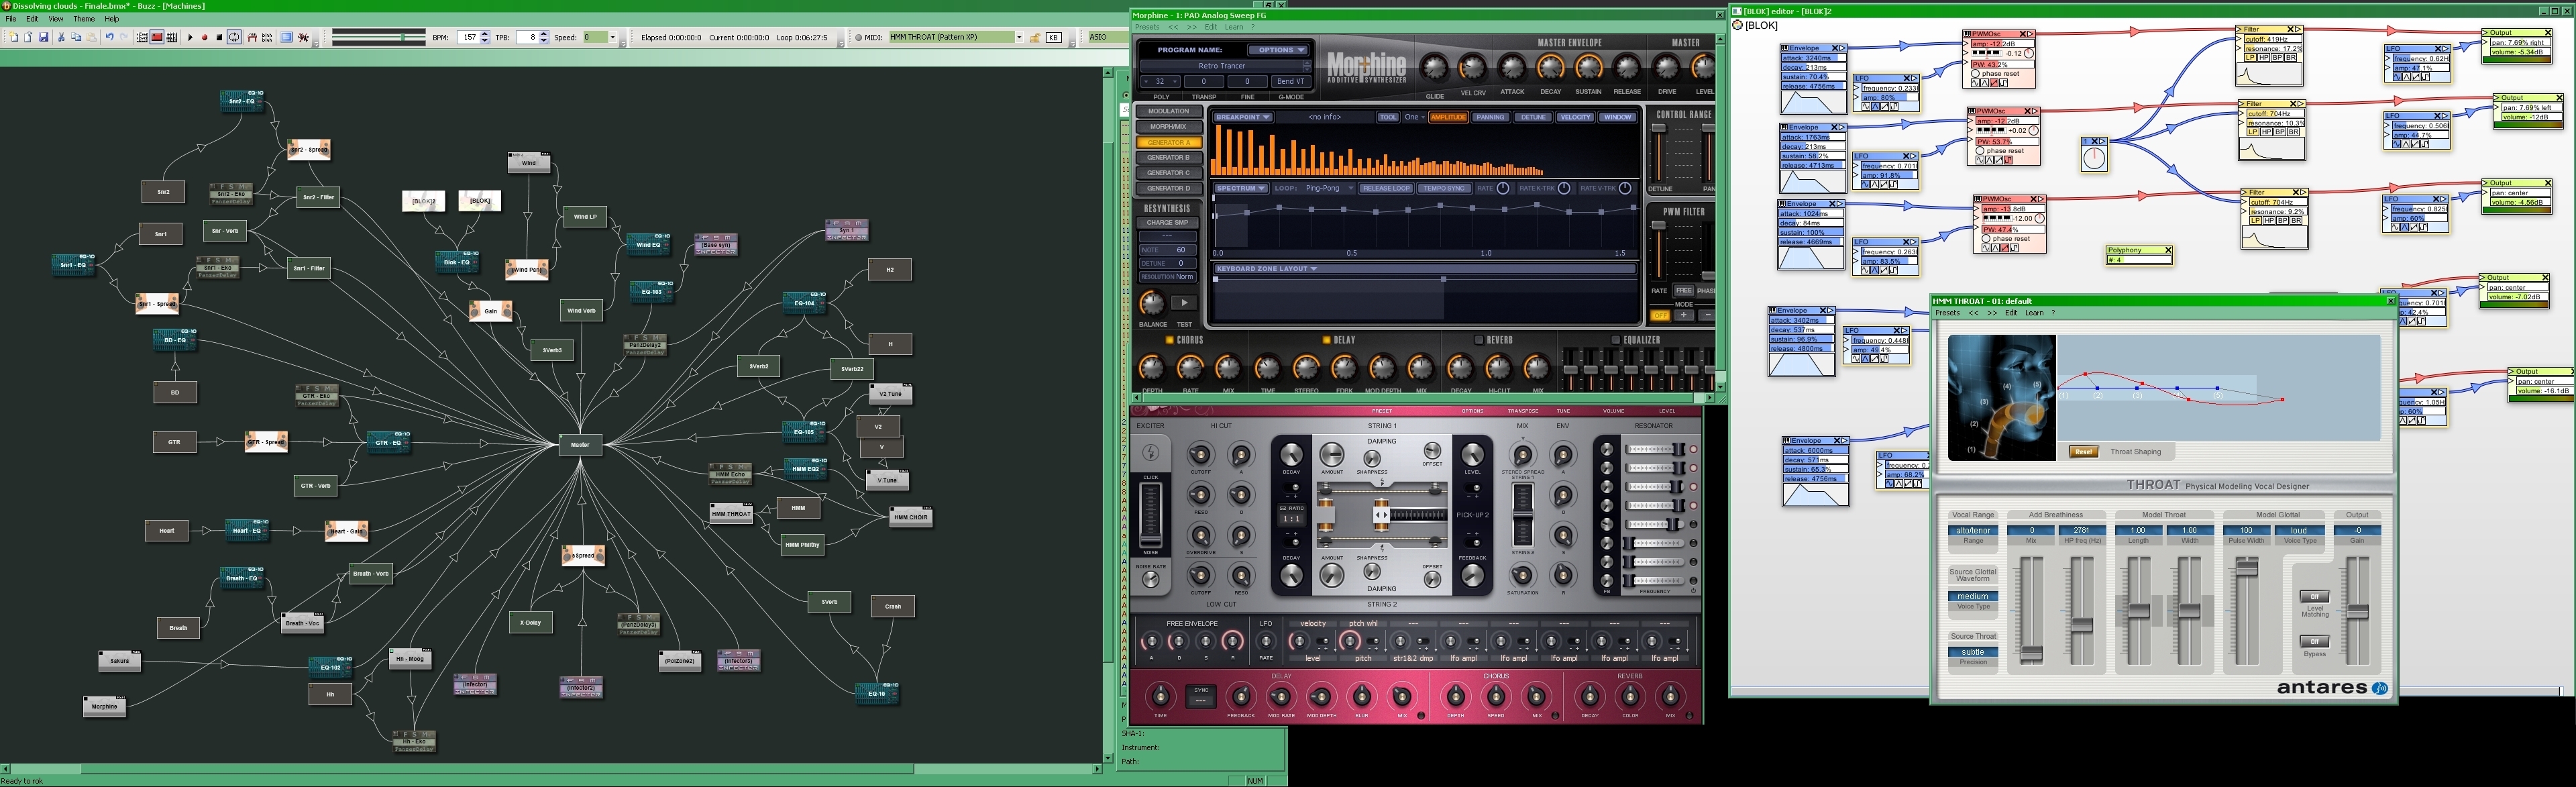Switch to Generator B tab

pos(1168,158)
